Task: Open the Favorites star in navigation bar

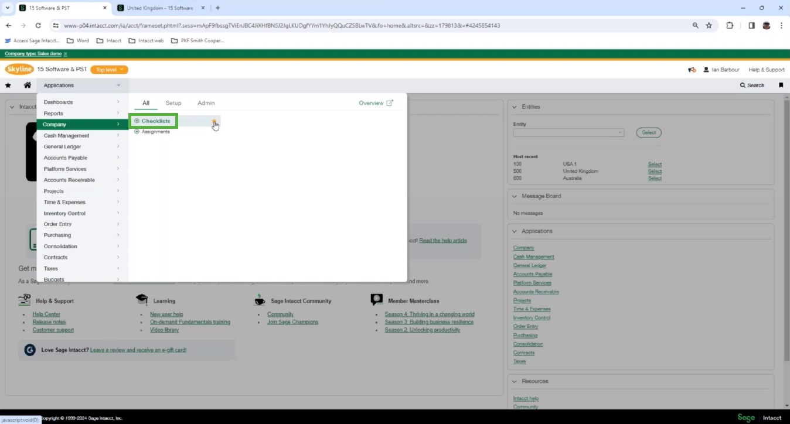Action: [8, 86]
